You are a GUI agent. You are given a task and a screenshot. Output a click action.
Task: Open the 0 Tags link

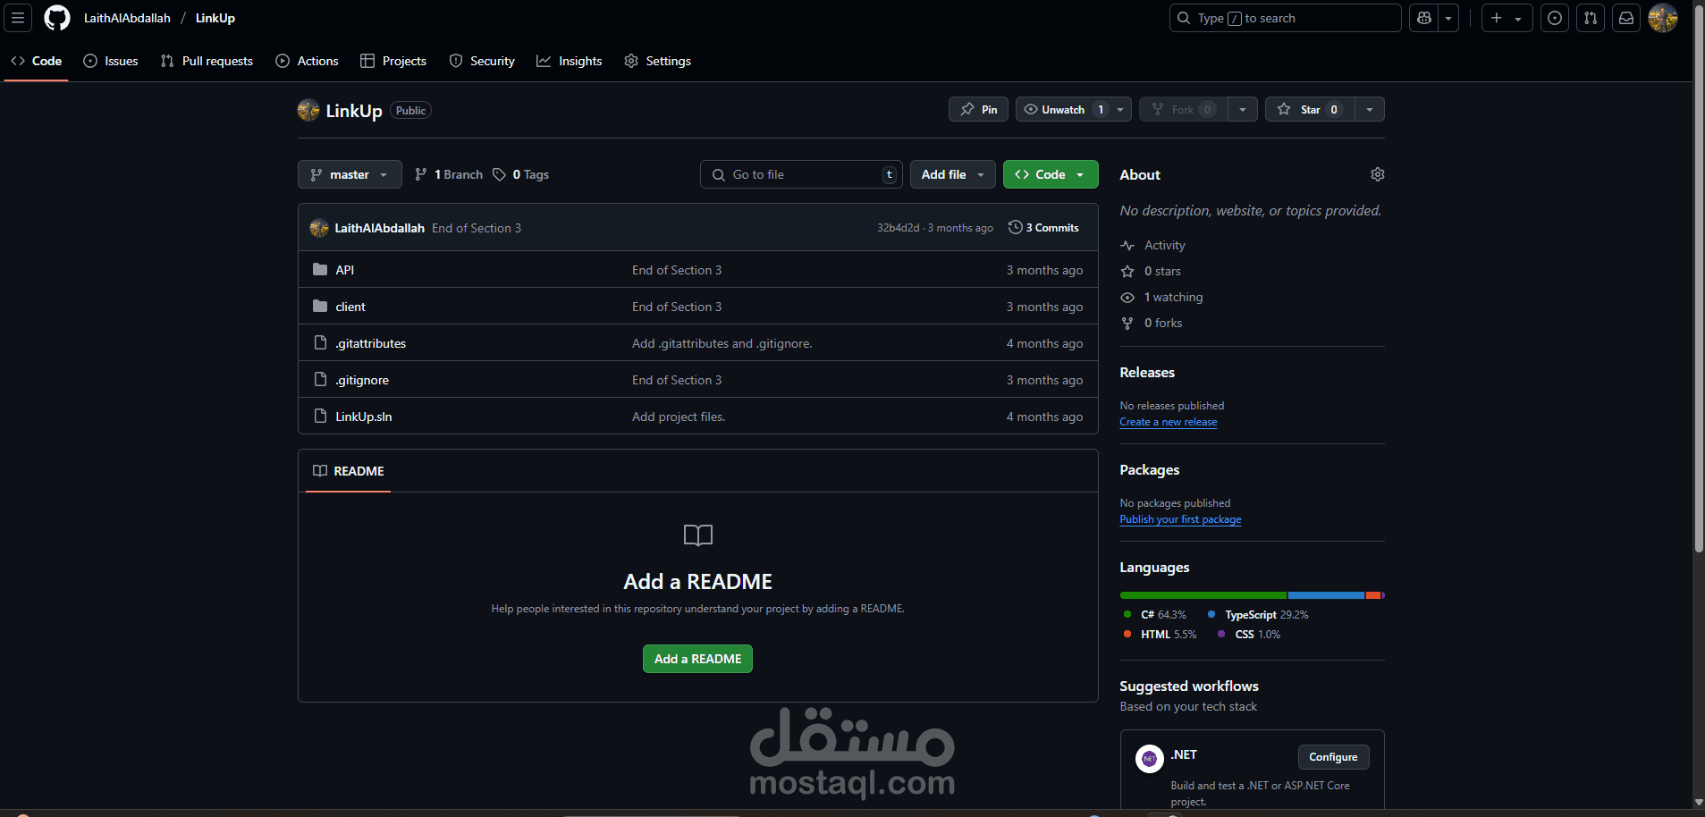[520, 174]
